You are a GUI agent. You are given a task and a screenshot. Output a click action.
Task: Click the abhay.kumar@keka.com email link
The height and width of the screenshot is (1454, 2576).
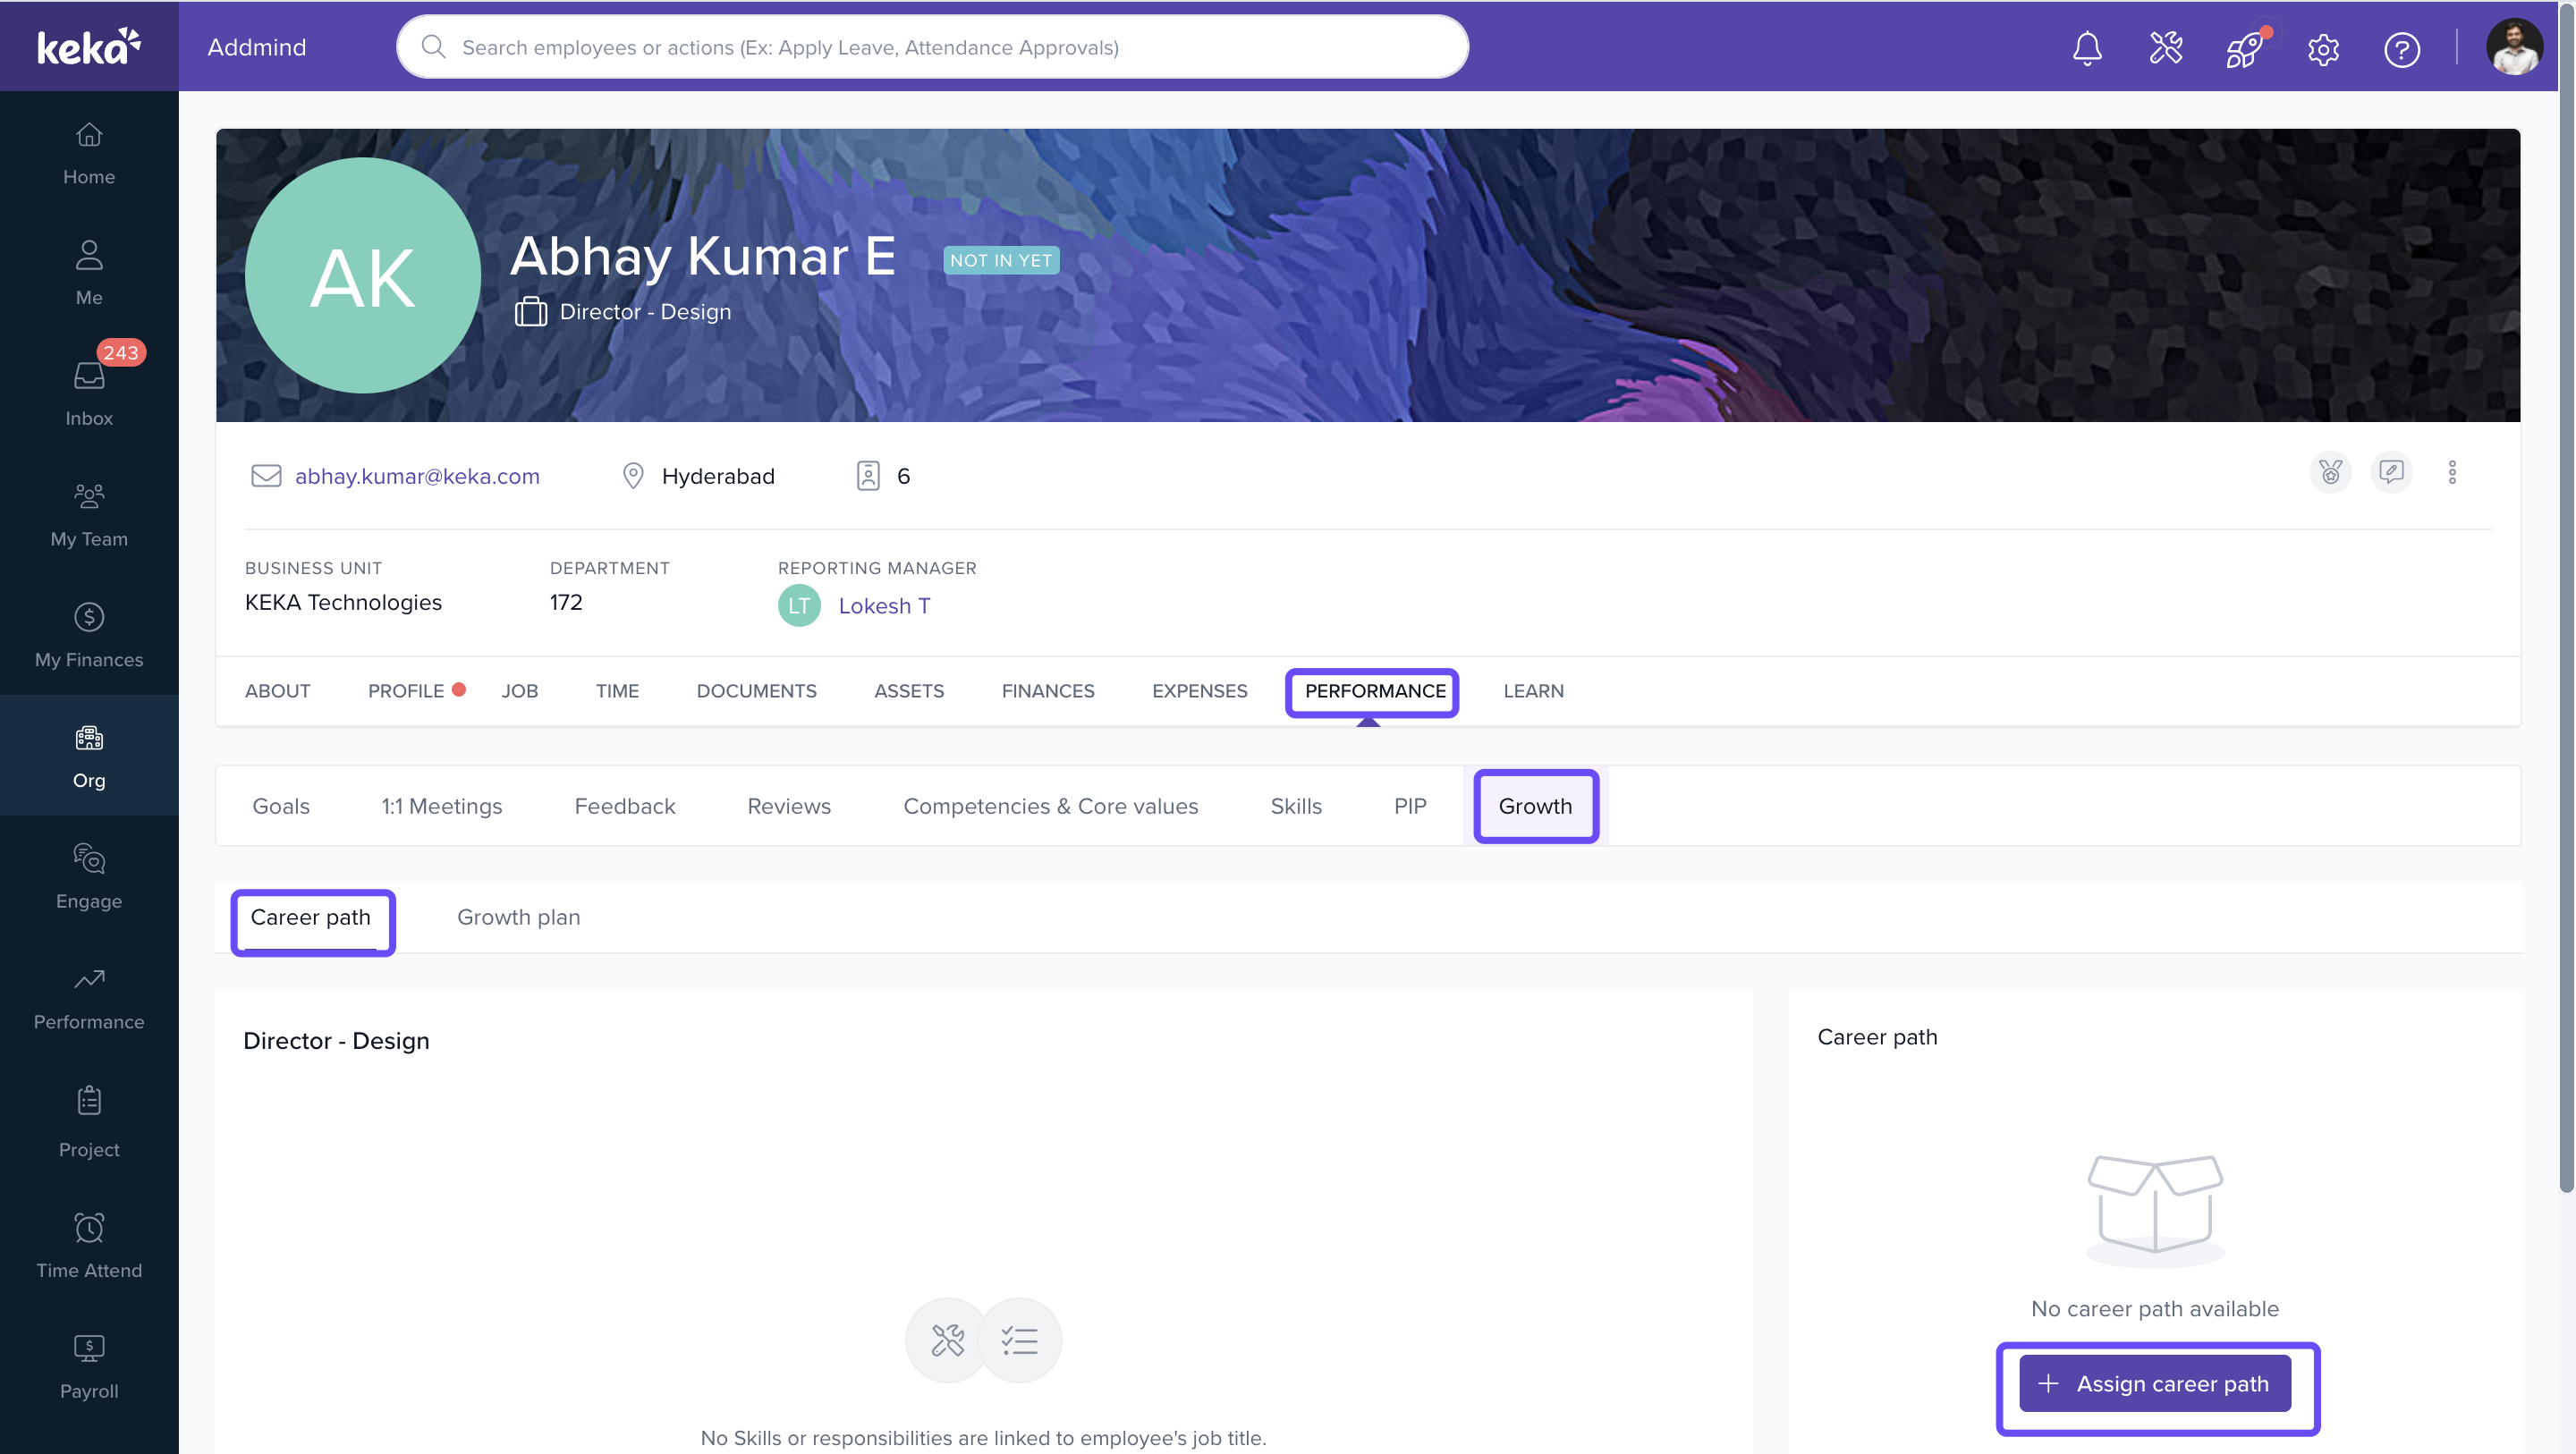[416, 475]
